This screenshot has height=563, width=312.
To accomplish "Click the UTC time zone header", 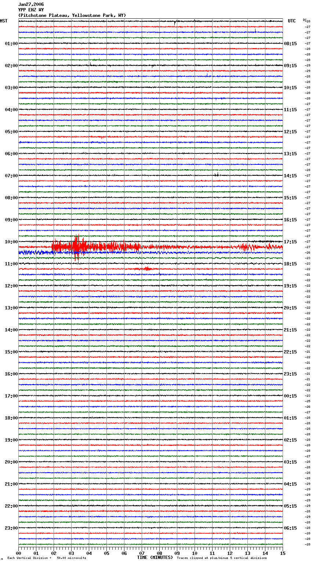I will click(292, 21).
